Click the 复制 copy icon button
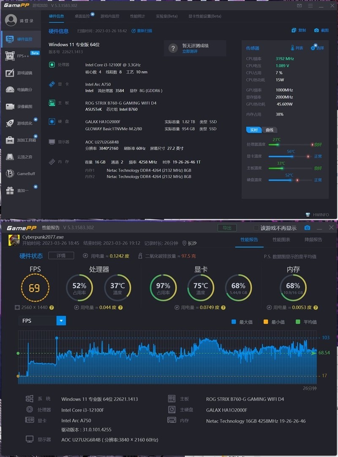Viewport: 338px width, 457px height. coord(299,30)
